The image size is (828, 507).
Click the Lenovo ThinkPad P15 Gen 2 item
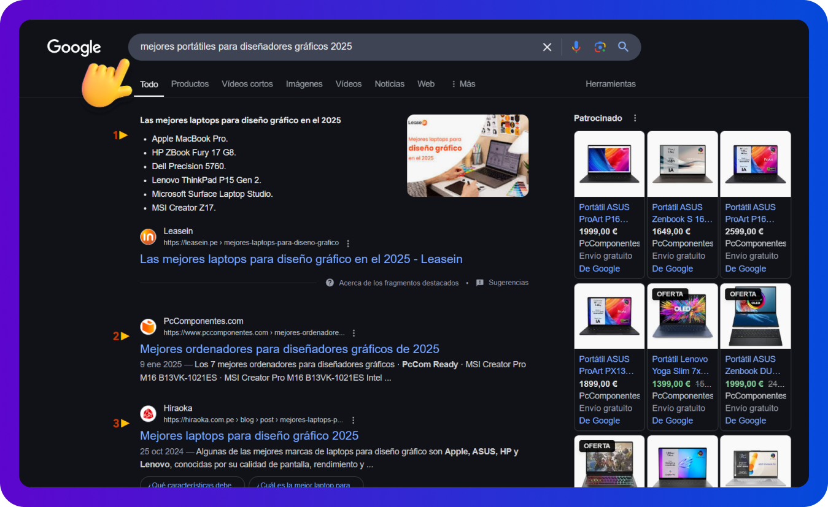[x=207, y=180]
